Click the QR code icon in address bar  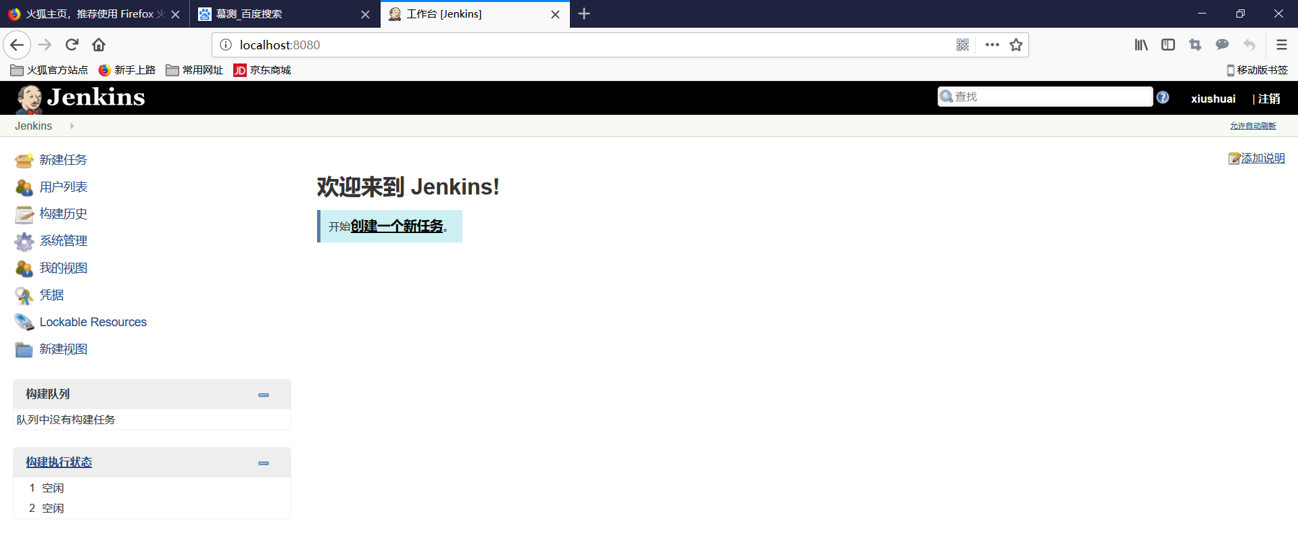[x=963, y=45]
